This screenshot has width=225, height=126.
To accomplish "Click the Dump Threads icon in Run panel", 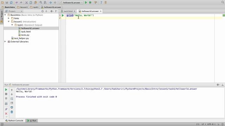I will pos(6,104).
